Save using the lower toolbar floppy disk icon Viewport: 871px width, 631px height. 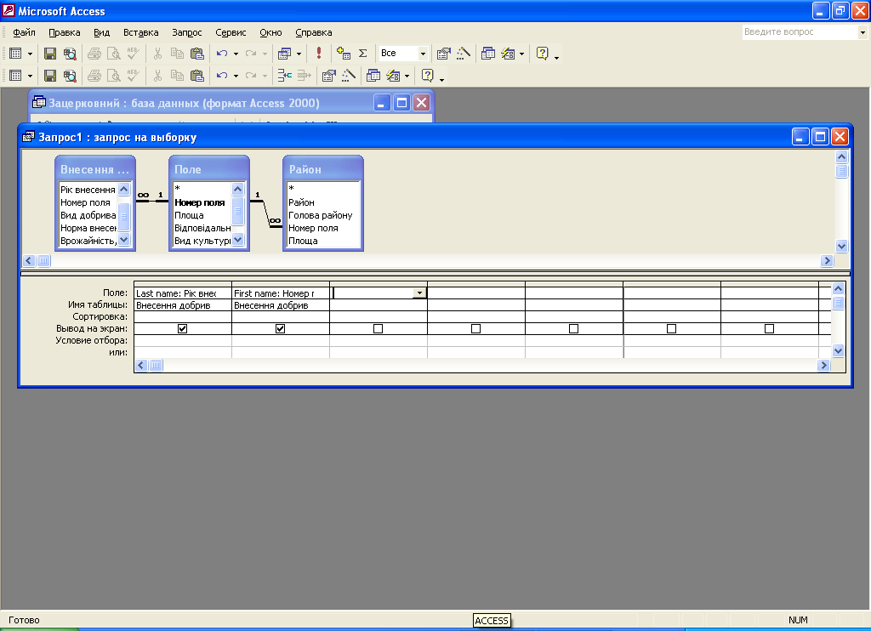pos(50,76)
